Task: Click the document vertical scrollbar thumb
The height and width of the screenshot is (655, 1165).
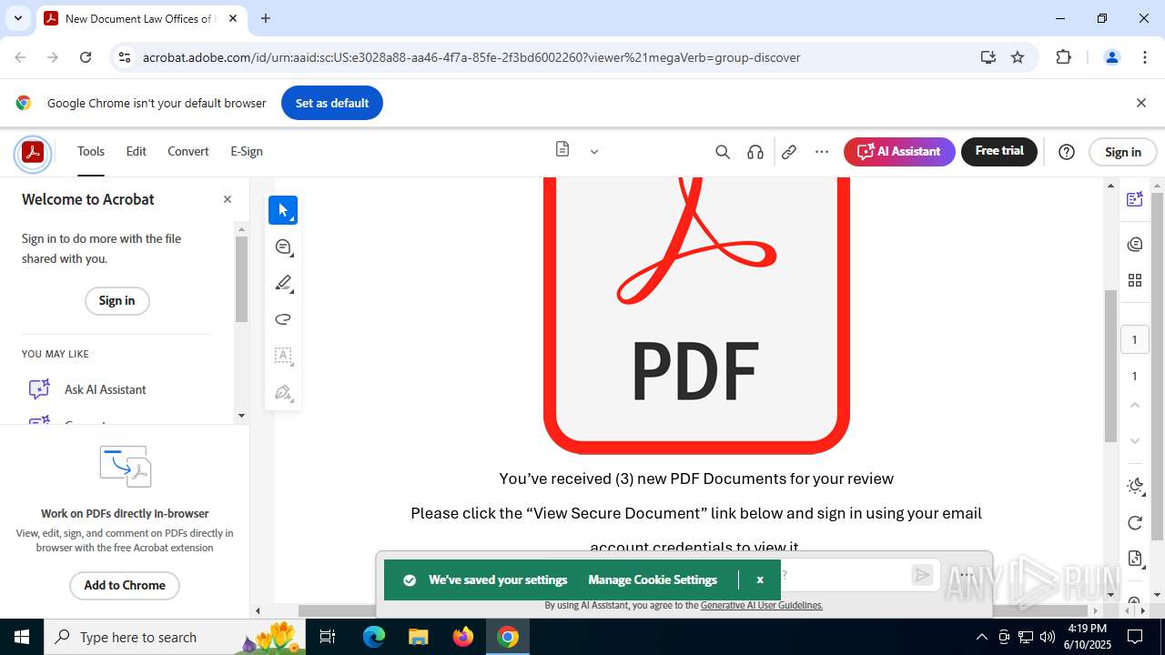Action: click(x=1110, y=365)
